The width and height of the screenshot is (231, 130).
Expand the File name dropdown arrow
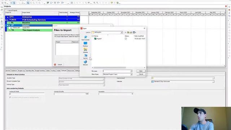pyautogui.click(x=131, y=71)
